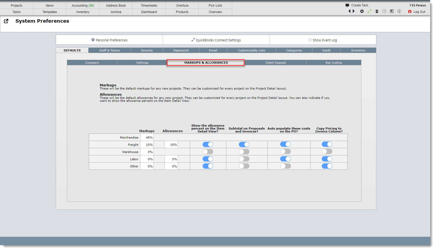Enable Warehouse allowance percent toggle
The width and height of the screenshot is (435, 250).
[208, 152]
